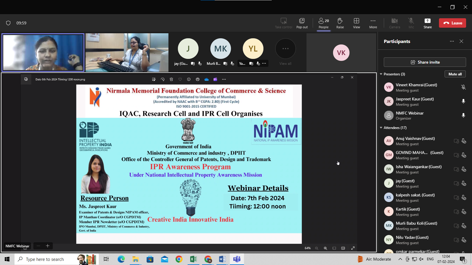Pop out the shared content
The image size is (472, 265).
point(302,23)
